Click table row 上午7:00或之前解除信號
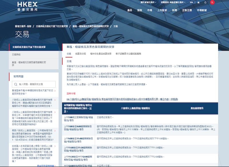Screen dimensions: 229x167 (x=140, y=119)
